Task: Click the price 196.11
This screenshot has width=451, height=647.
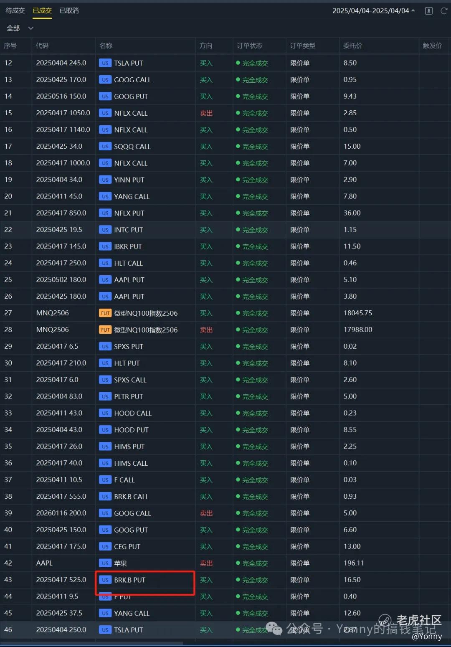Action: click(x=354, y=563)
